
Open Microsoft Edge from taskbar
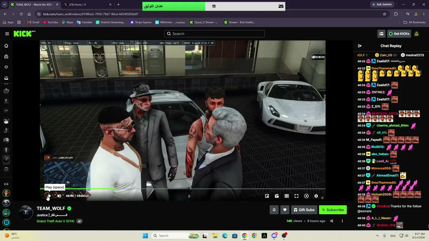click(x=225, y=236)
